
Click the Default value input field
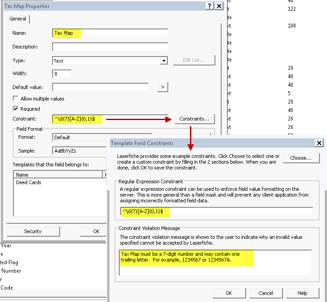click(101, 87)
